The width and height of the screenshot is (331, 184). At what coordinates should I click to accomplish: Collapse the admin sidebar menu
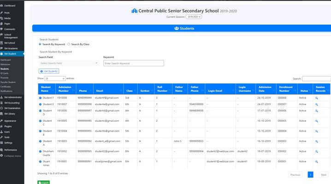point(12,156)
